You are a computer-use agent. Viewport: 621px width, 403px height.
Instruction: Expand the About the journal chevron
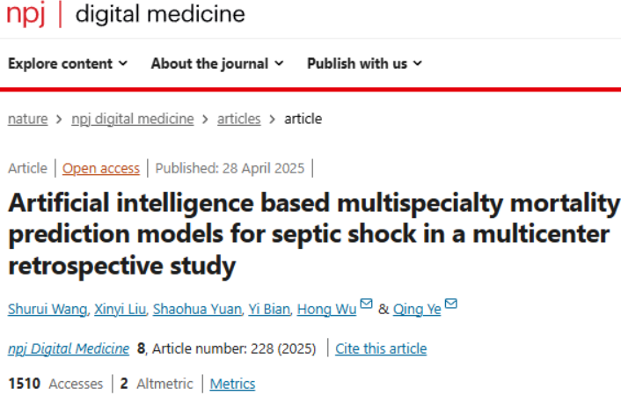279,63
